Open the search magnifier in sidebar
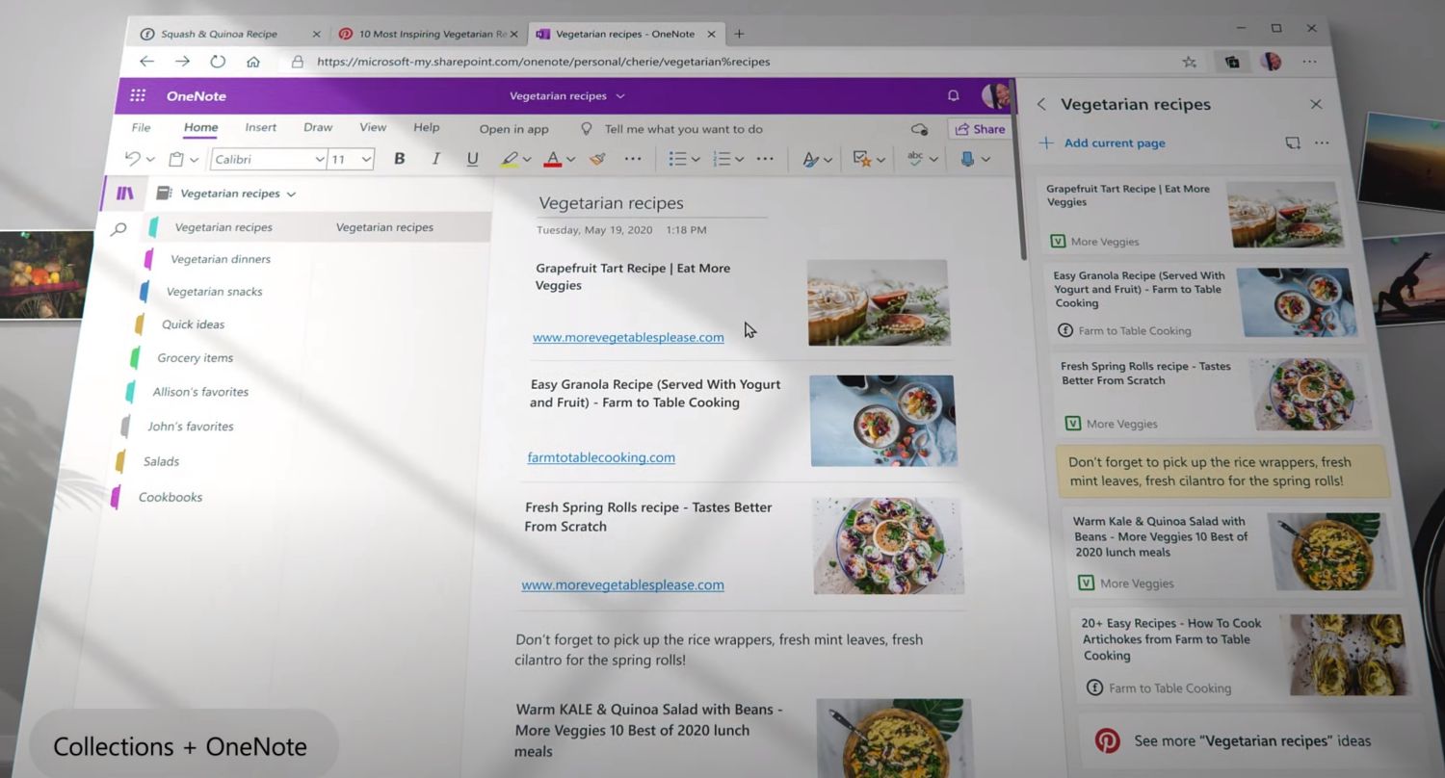 pos(118,229)
